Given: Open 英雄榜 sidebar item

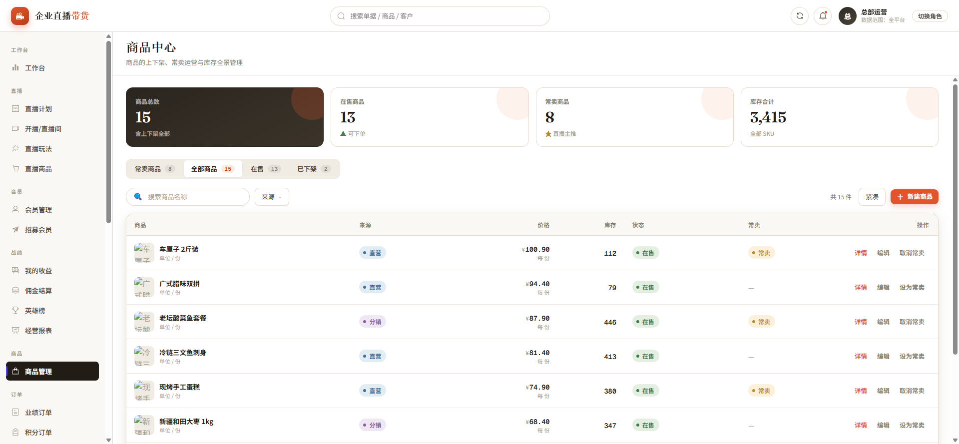Looking at the screenshot, I should [52, 311].
